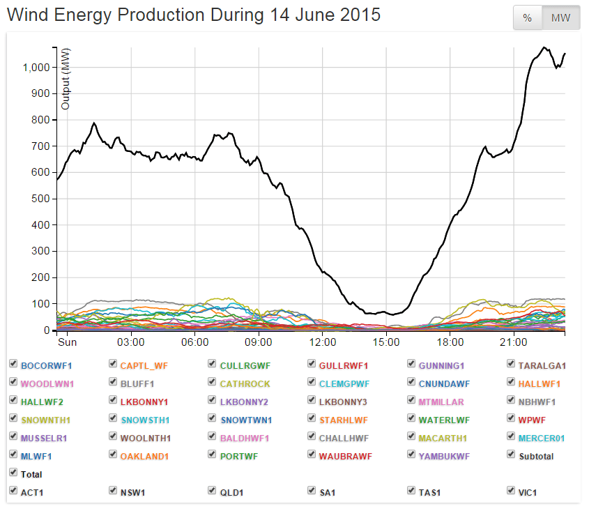This screenshot has width=589, height=511.
Task: Hide the Total output line
Action: coord(13,473)
